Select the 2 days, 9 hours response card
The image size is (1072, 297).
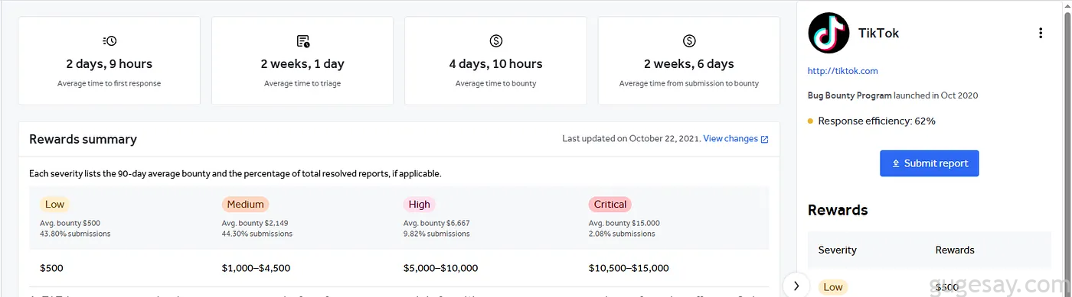pyautogui.click(x=109, y=60)
